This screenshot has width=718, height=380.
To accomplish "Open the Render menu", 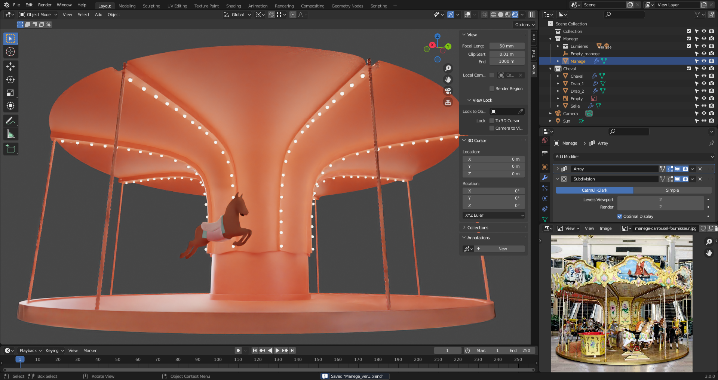I will pyautogui.click(x=45, y=5).
